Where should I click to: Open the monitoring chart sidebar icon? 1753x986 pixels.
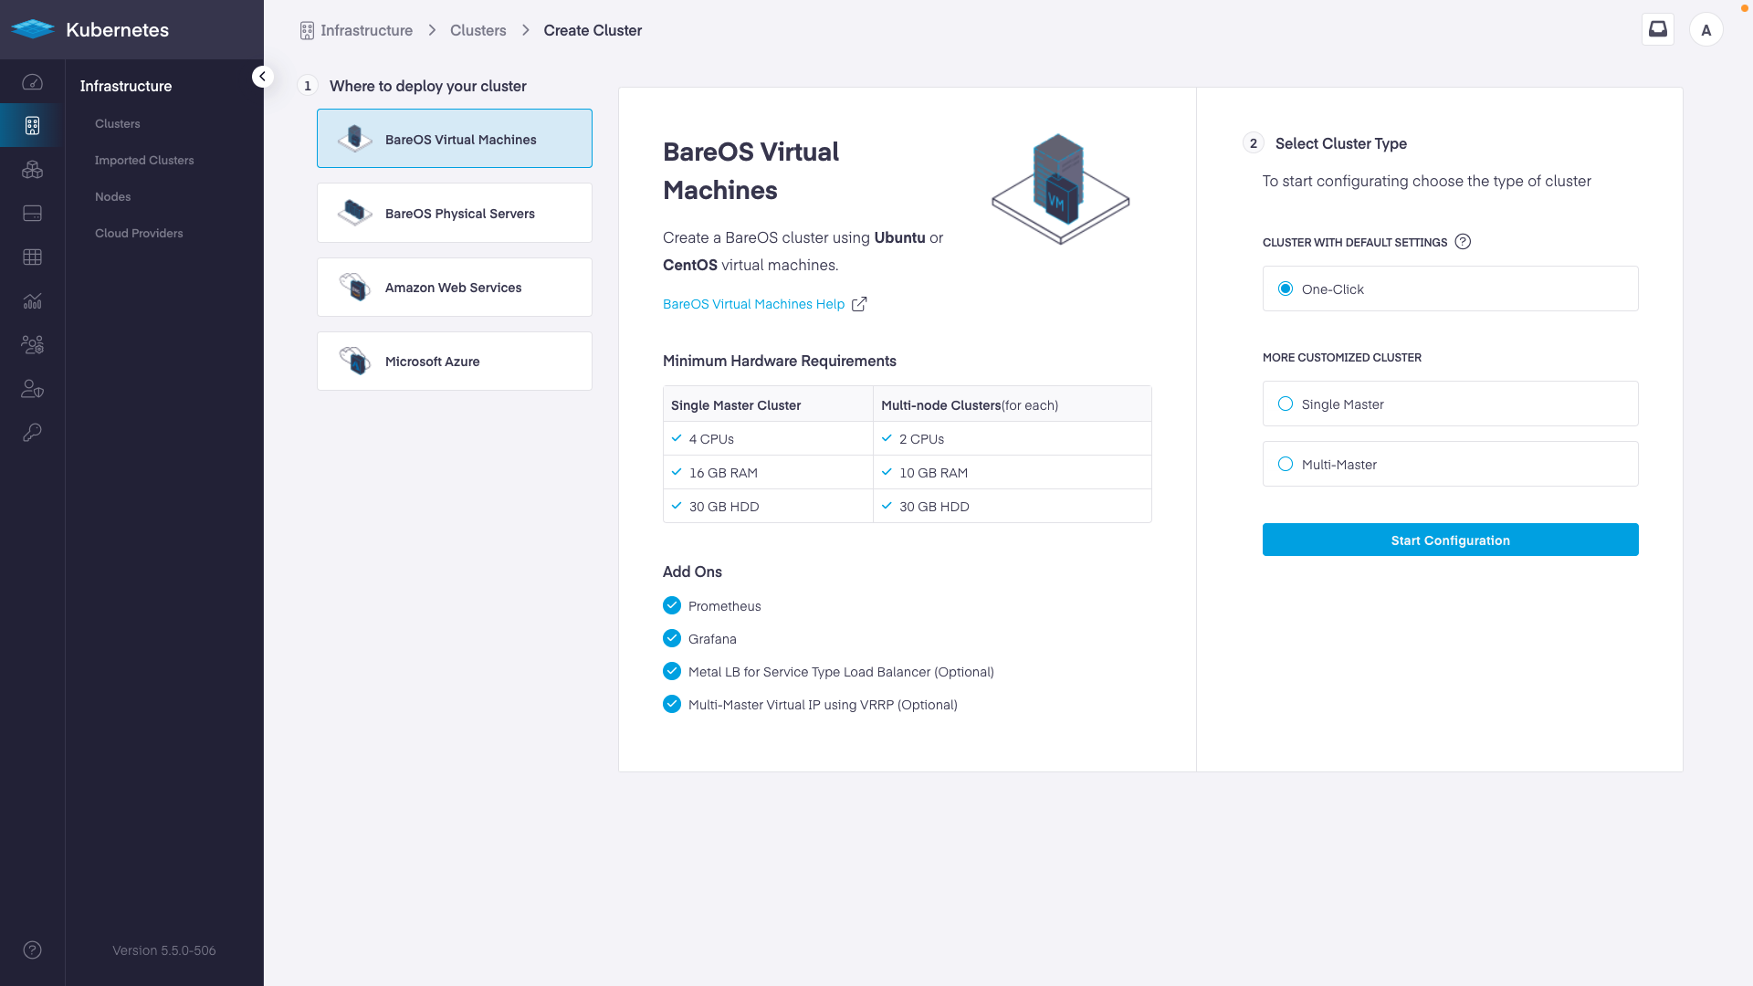coord(32,301)
